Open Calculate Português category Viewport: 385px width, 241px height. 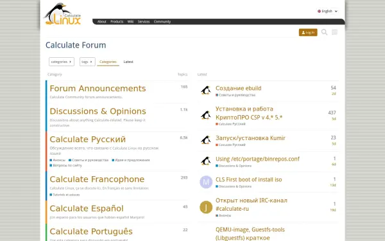[x=91, y=231]
